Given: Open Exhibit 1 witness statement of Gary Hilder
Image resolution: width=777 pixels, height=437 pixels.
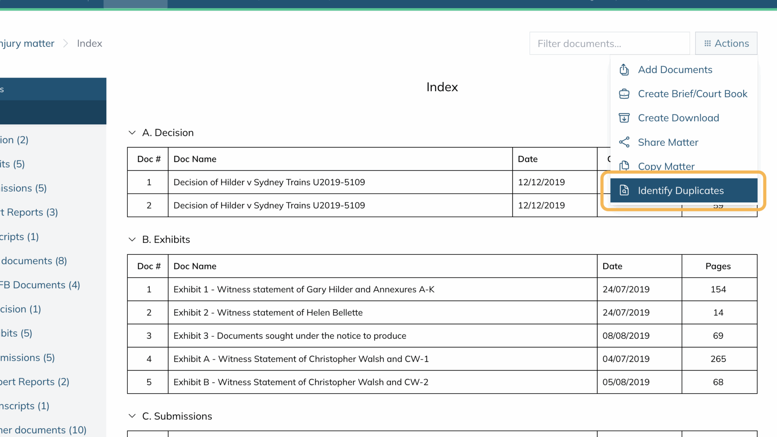Looking at the screenshot, I should tap(304, 289).
